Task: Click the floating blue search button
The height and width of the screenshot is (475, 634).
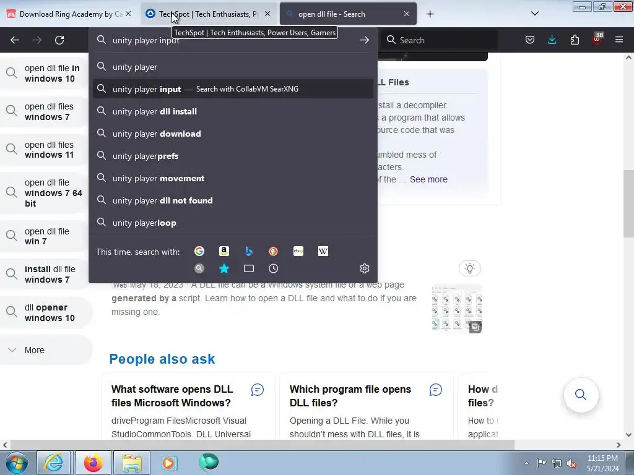Action: (581, 395)
